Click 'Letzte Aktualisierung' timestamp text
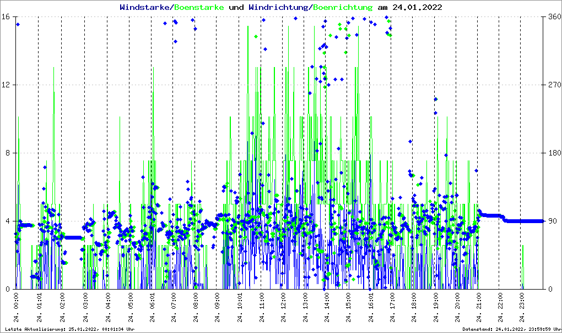This screenshot has width=562, height=333. point(70,329)
